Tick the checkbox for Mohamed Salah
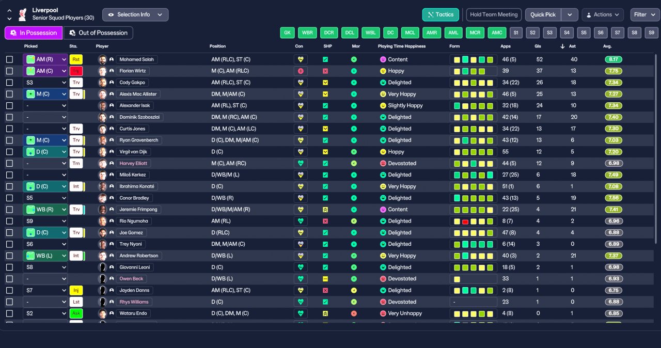The image size is (661, 348). pos(9,59)
